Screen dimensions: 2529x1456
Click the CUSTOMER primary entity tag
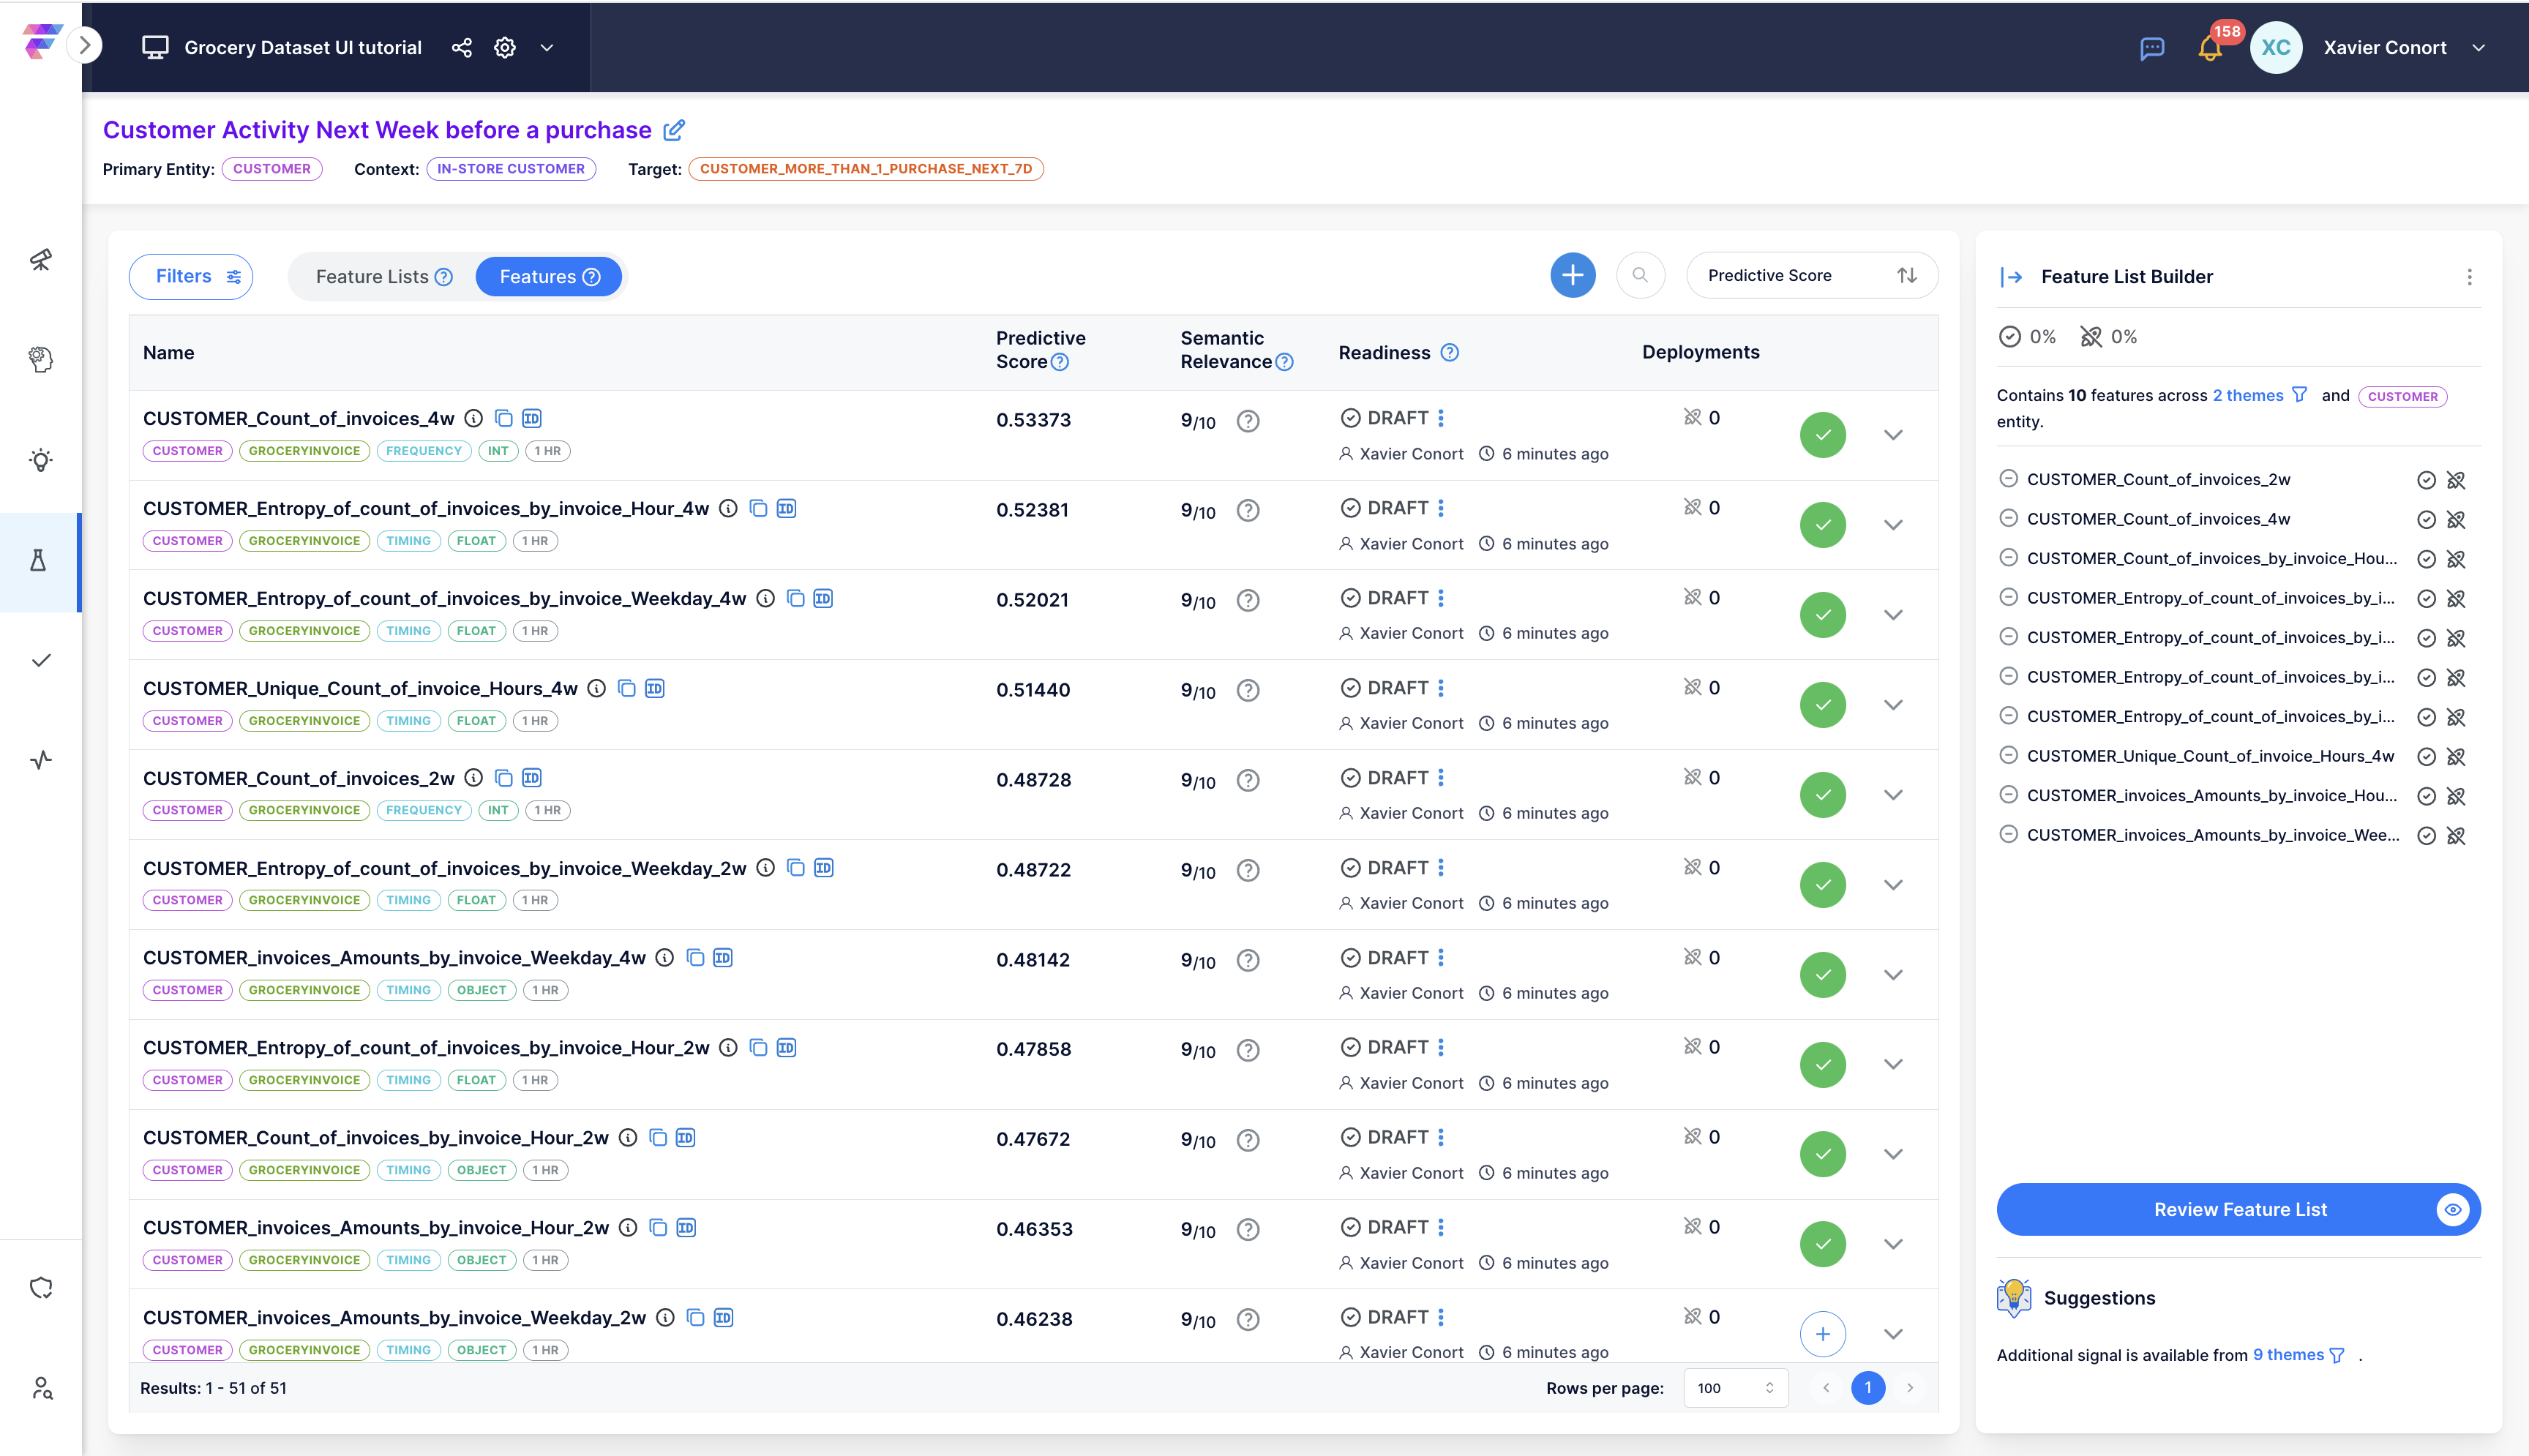(271, 169)
